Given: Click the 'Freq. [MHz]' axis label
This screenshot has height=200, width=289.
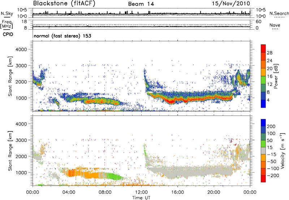Looking at the screenshot, I should coord(7,24).
